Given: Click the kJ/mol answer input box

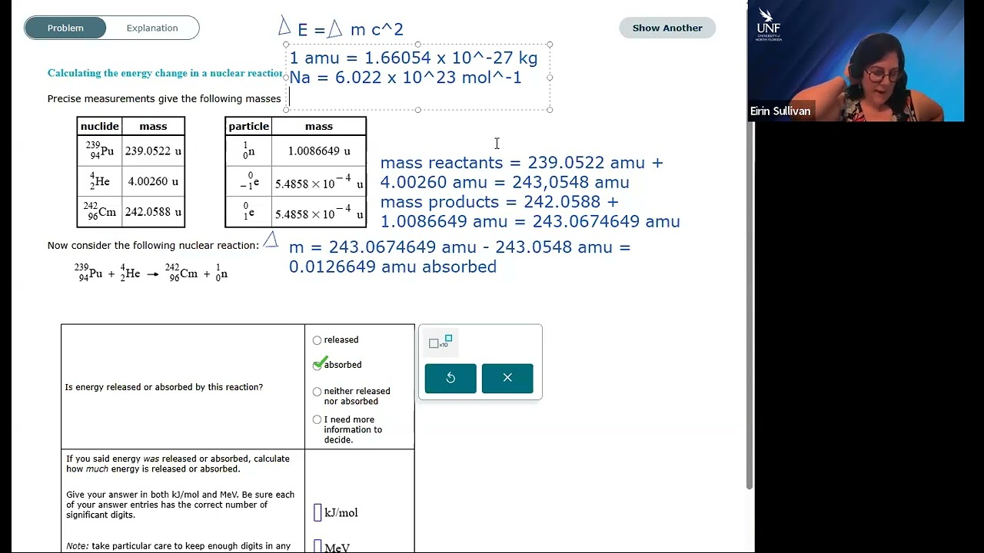Looking at the screenshot, I should [317, 512].
